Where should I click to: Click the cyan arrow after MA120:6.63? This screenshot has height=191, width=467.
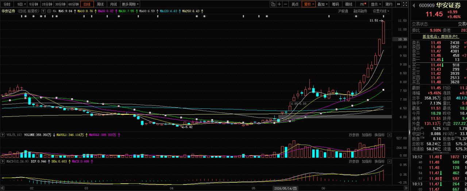[x=180, y=11]
